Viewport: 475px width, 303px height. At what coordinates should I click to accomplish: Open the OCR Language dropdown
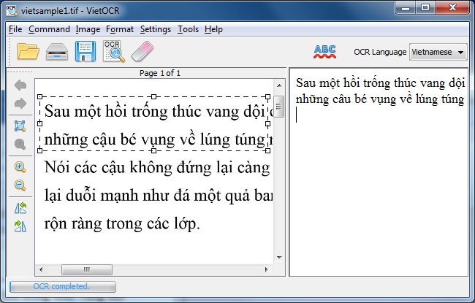(x=438, y=52)
